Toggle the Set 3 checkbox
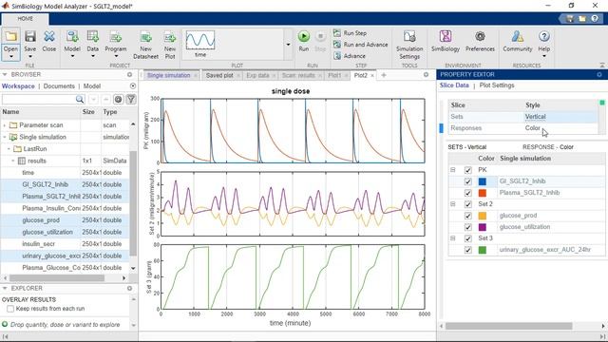 pos(468,238)
